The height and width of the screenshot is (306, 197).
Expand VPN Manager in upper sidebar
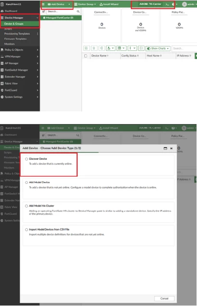click(38, 56)
